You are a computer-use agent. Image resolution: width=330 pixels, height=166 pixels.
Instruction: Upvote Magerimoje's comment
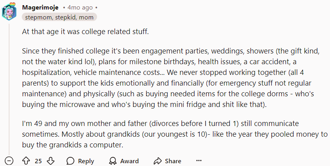(x=26, y=161)
